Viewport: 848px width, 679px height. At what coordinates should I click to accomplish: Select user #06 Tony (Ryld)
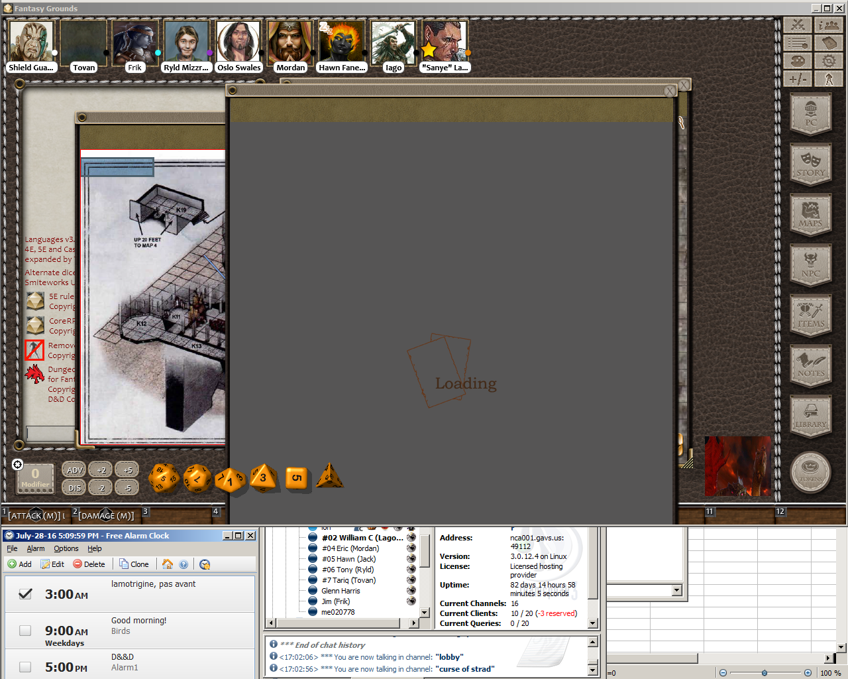pyautogui.click(x=348, y=570)
